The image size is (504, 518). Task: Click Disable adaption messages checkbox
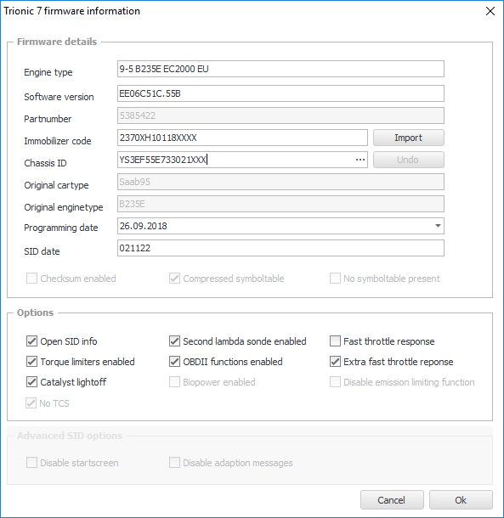tap(174, 463)
